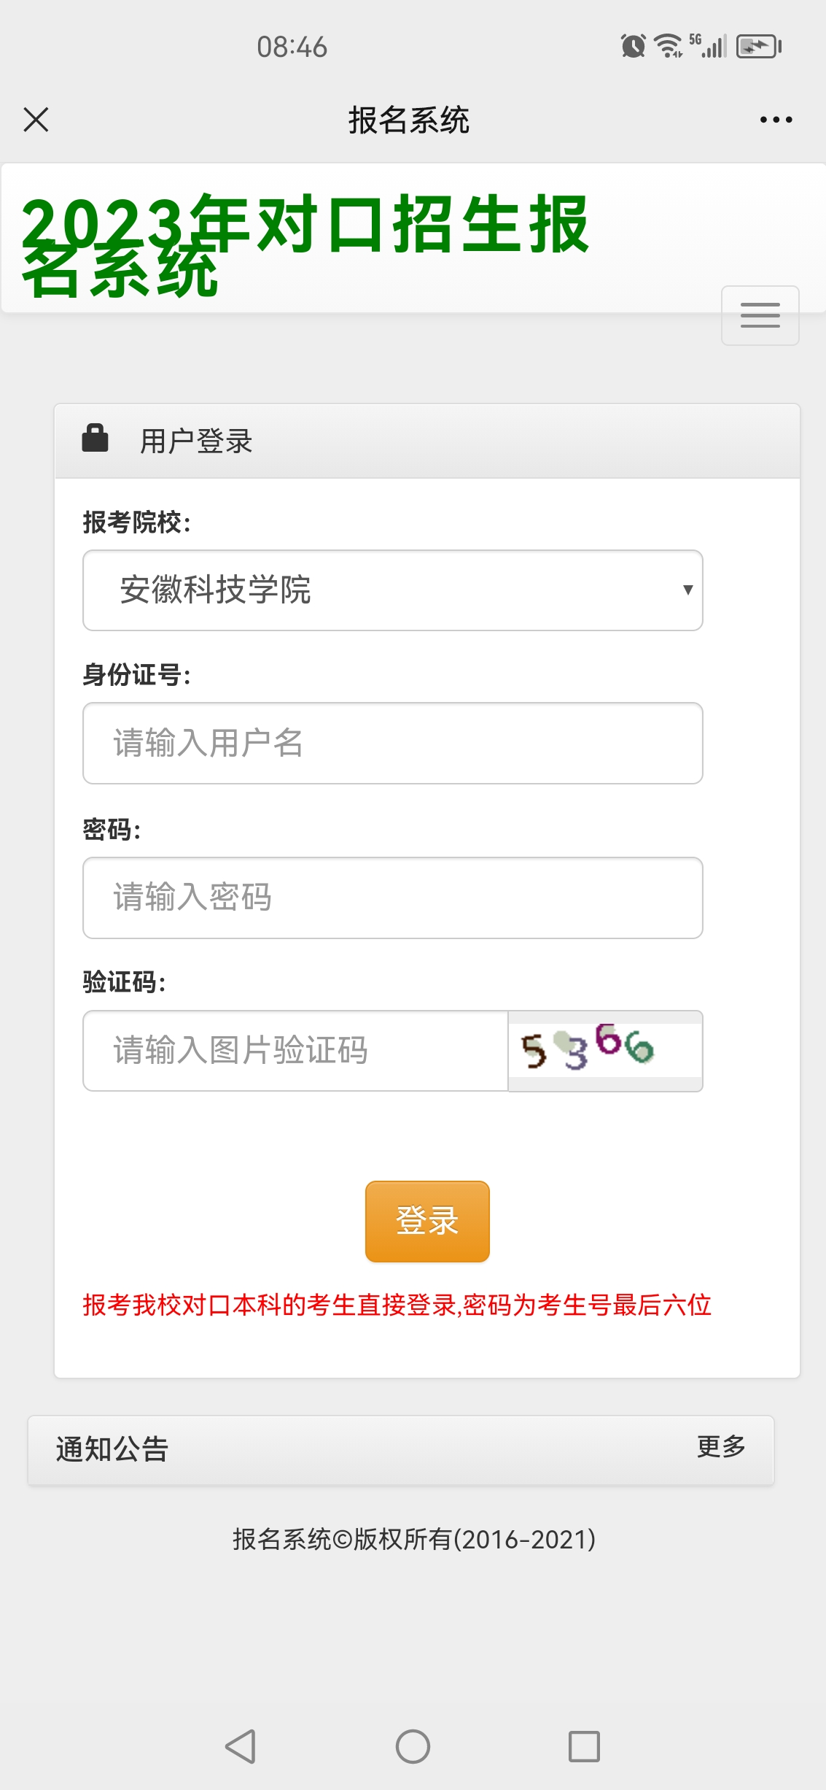Focus the 身份证号 username input field

click(392, 744)
